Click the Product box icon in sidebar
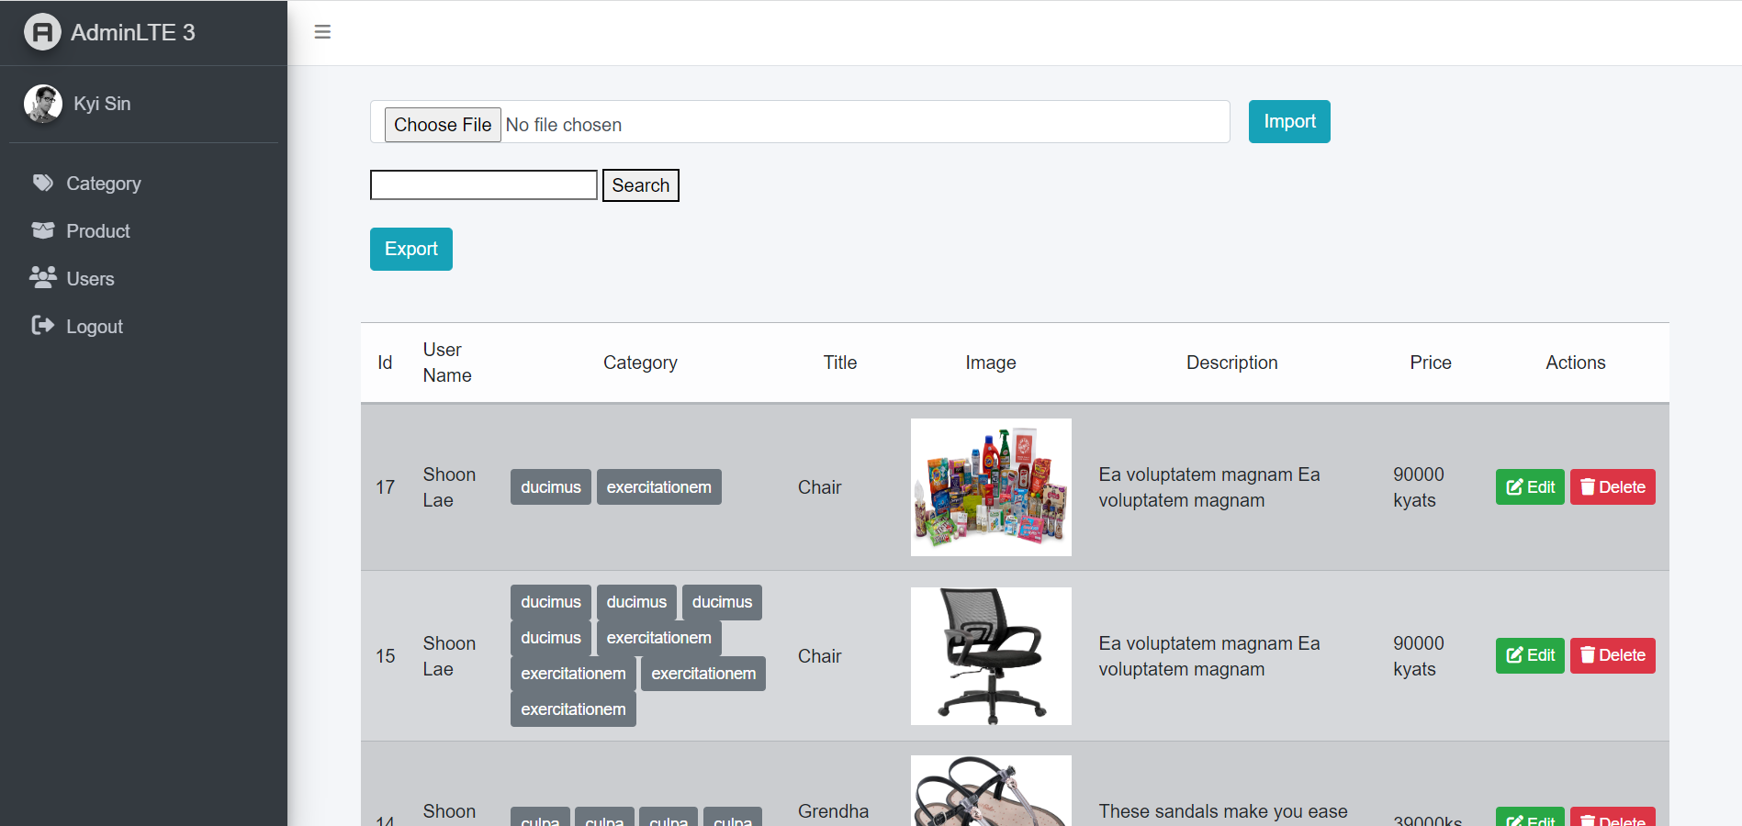Screen dimensions: 1742x826 43,230
